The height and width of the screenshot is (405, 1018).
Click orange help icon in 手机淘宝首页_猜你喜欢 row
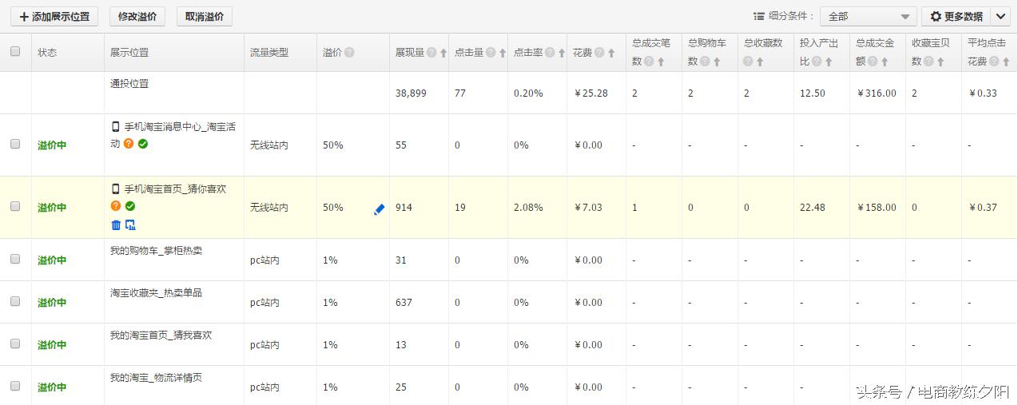(116, 206)
